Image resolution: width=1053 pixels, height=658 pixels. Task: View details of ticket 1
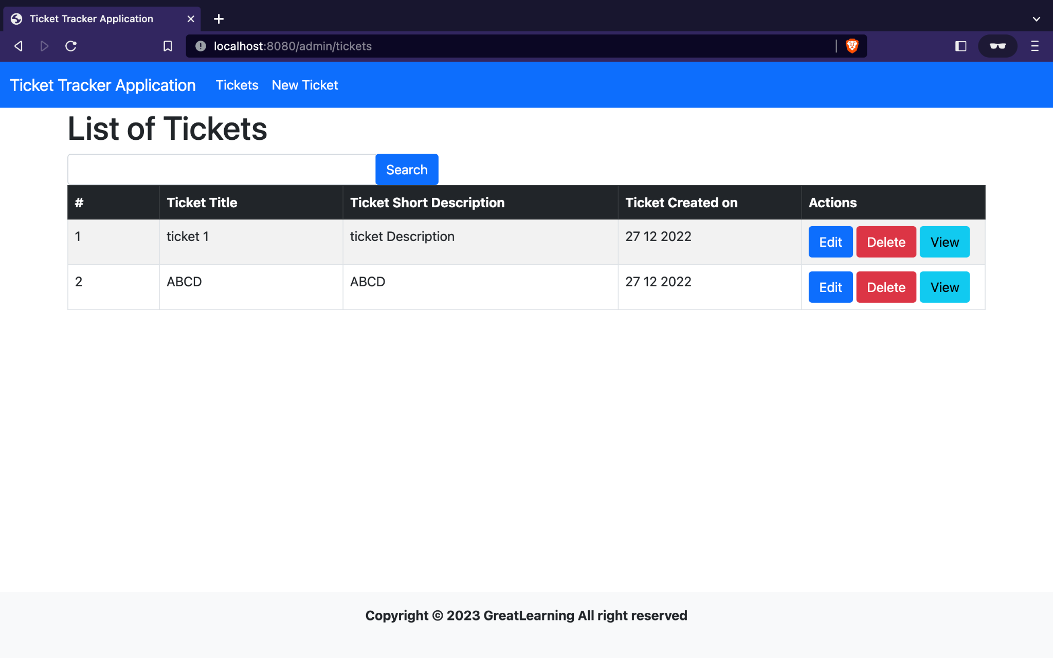pyautogui.click(x=945, y=242)
